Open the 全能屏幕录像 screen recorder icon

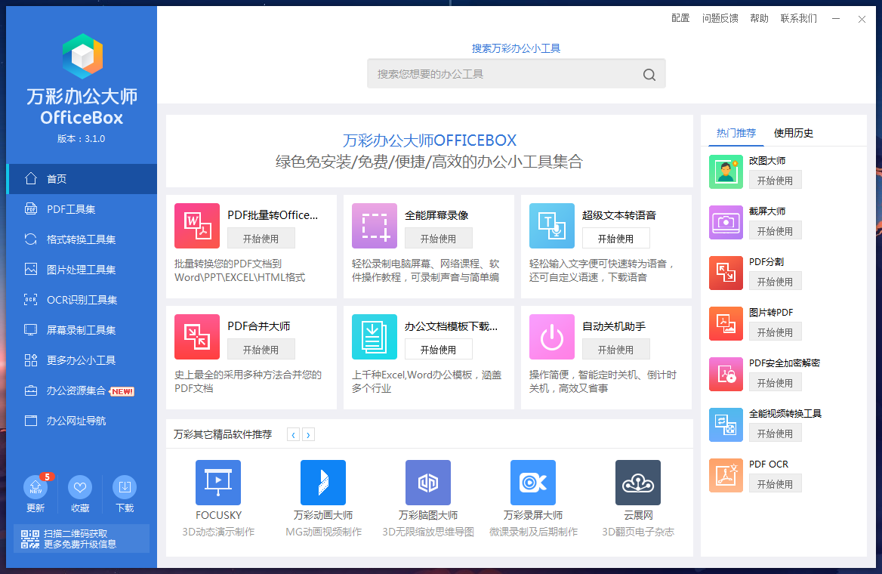click(375, 226)
